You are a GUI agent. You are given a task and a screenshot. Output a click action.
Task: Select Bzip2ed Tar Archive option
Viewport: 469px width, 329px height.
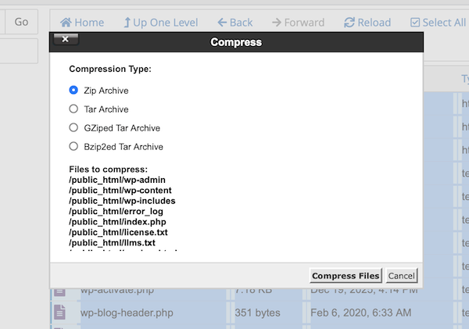pyautogui.click(x=74, y=146)
